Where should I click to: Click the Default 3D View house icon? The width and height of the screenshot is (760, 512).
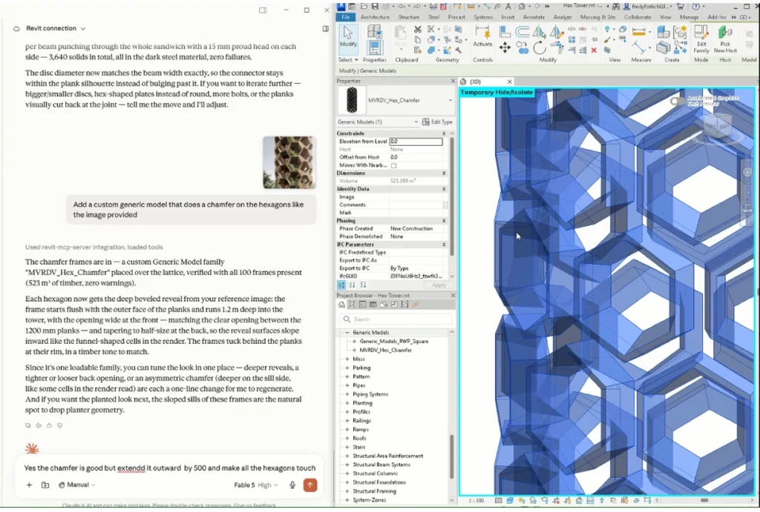(522, 6)
